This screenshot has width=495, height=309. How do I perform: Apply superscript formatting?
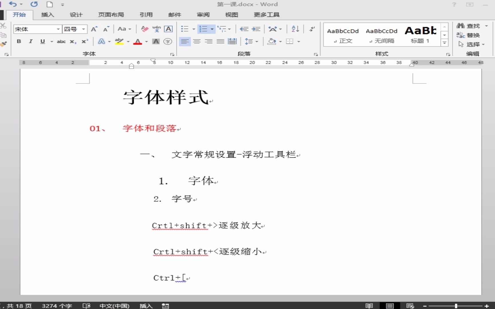pyautogui.click(x=85, y=41)
